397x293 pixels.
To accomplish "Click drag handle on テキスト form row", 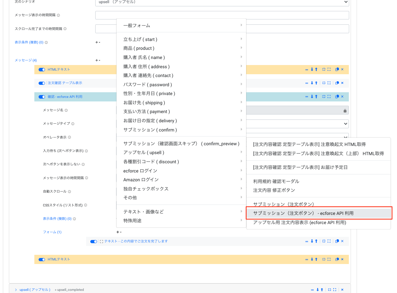I will click(x=307, y=241).
